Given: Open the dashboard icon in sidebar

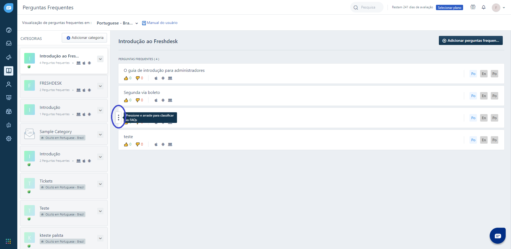Looking at the screenshot, I should click(x=9, y=30).
